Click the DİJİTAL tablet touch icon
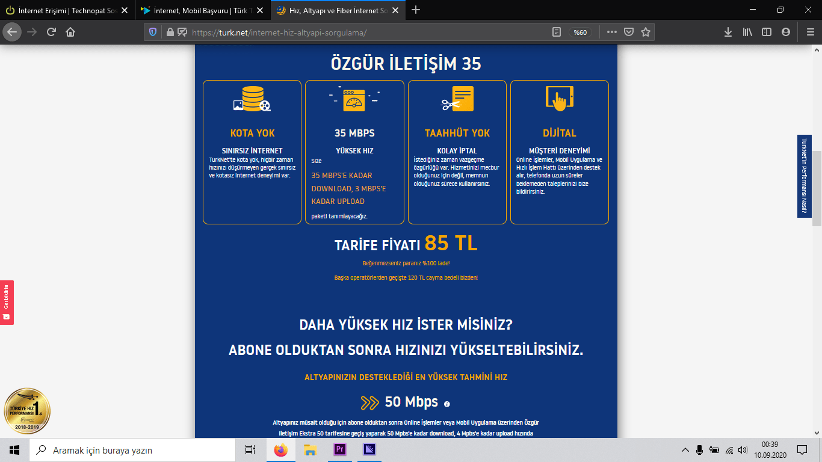This screenshot has width=822, height=462. 560,98
